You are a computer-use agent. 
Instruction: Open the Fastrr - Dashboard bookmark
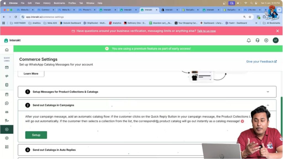(x=236, y=23)
